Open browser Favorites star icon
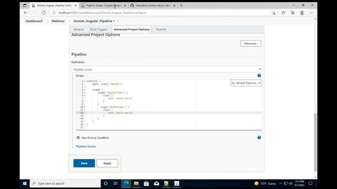The image size is (337, 189). click(283, 13)
